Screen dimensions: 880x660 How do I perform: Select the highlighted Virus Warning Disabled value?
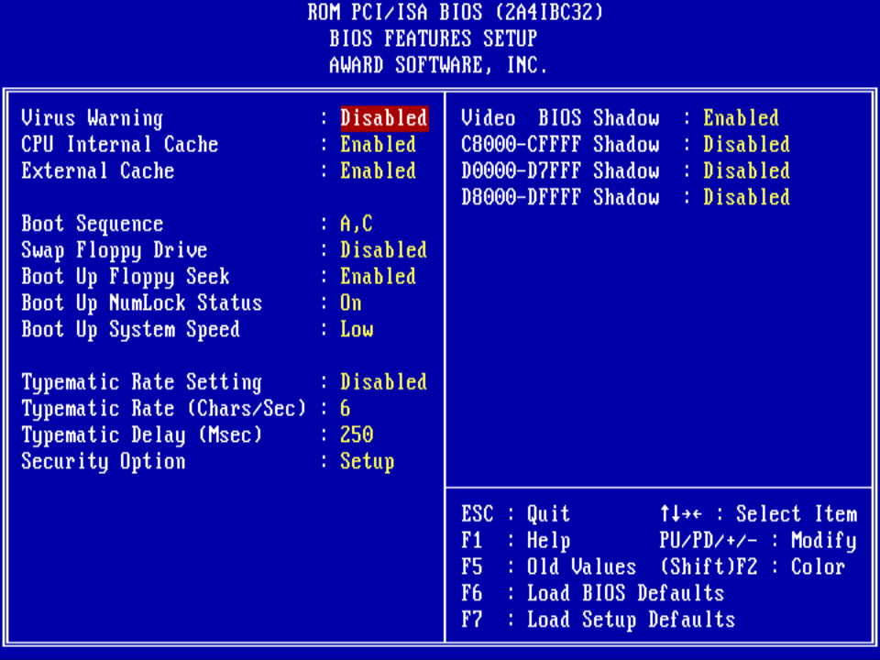click(384, 118)
